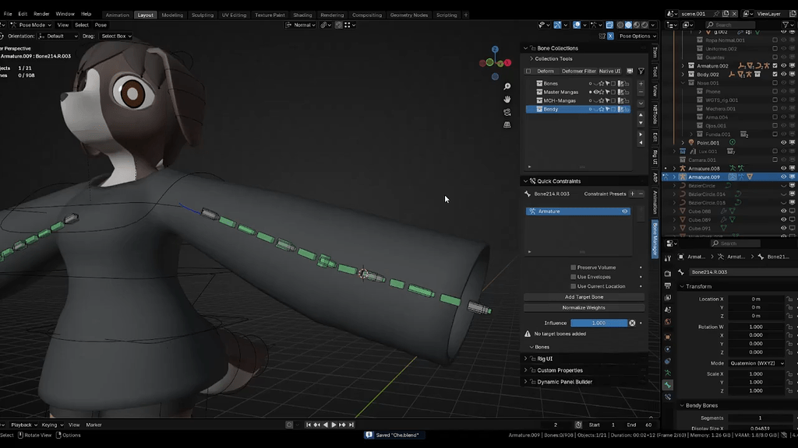Toggle Master Mangas collection visibility eye
The width and height of the screenshot is (798, 448).
tap(596, 93)
